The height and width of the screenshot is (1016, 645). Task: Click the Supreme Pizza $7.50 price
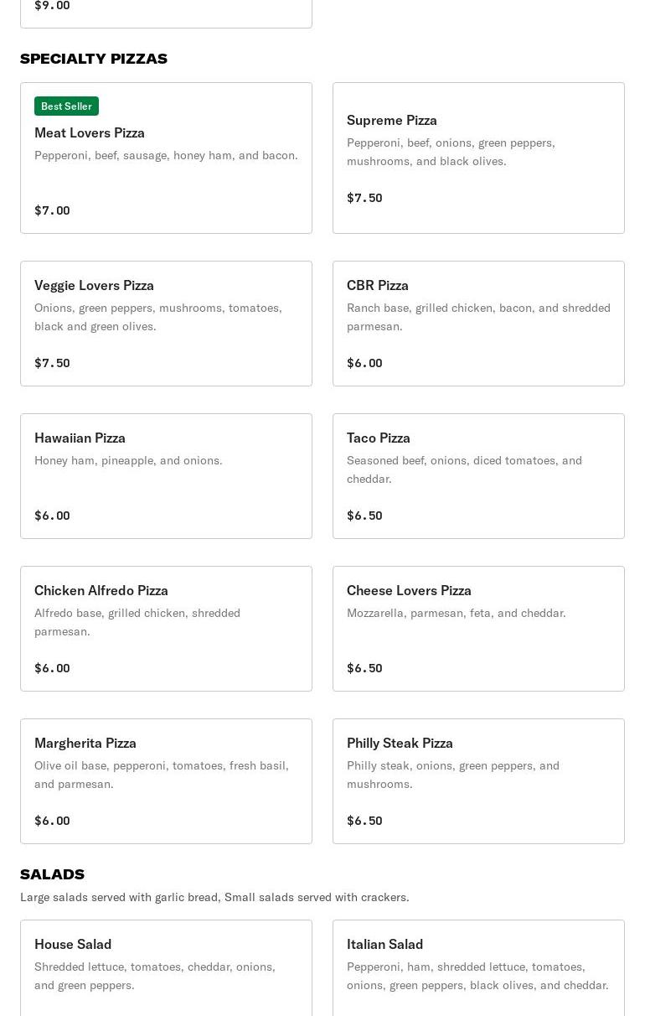tap(364, 198)
